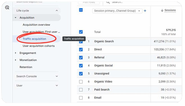Collapse the Life cycle section chevron
This screenshot has width=185, height=106.
pyautogui.click(x=57, y=11)
